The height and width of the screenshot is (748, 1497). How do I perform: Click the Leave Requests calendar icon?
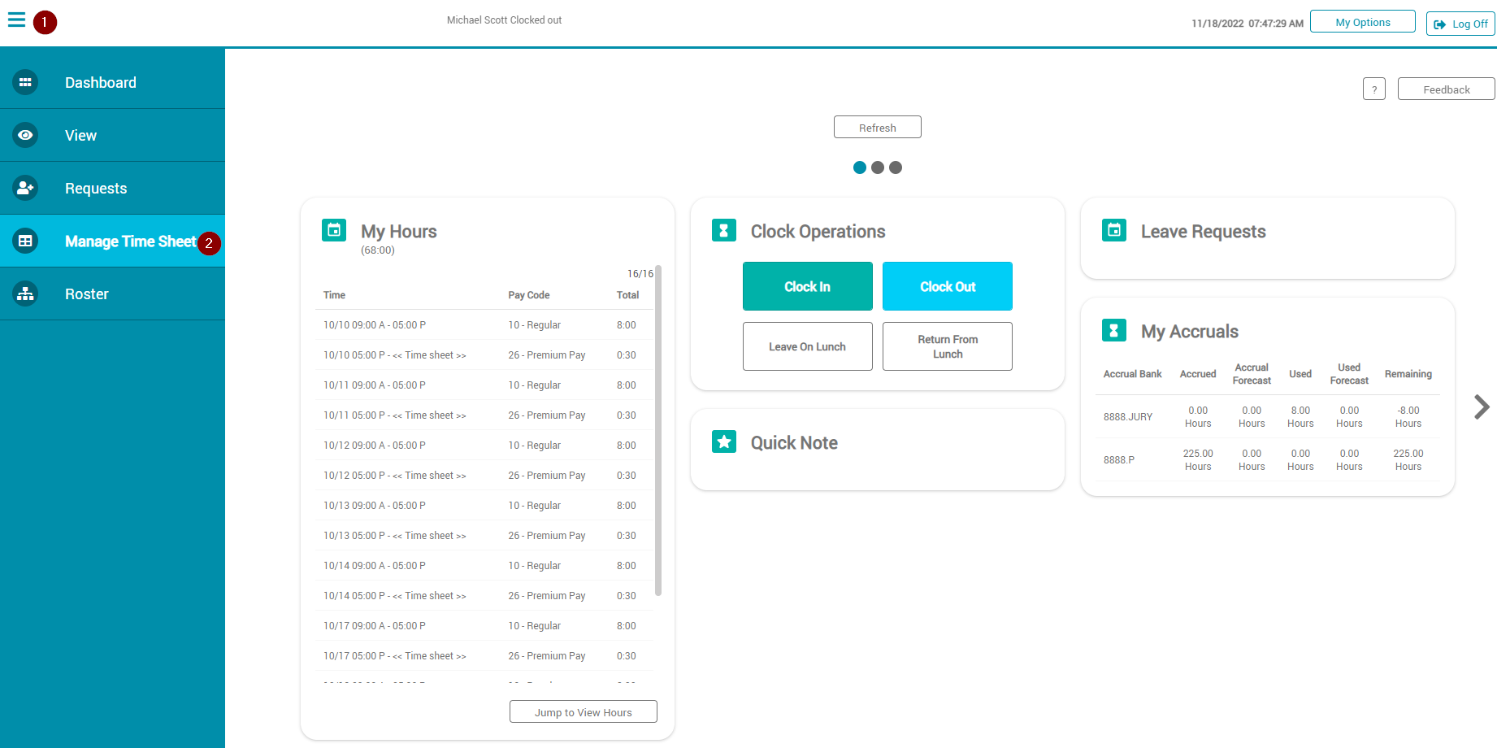click(1114, 230)
